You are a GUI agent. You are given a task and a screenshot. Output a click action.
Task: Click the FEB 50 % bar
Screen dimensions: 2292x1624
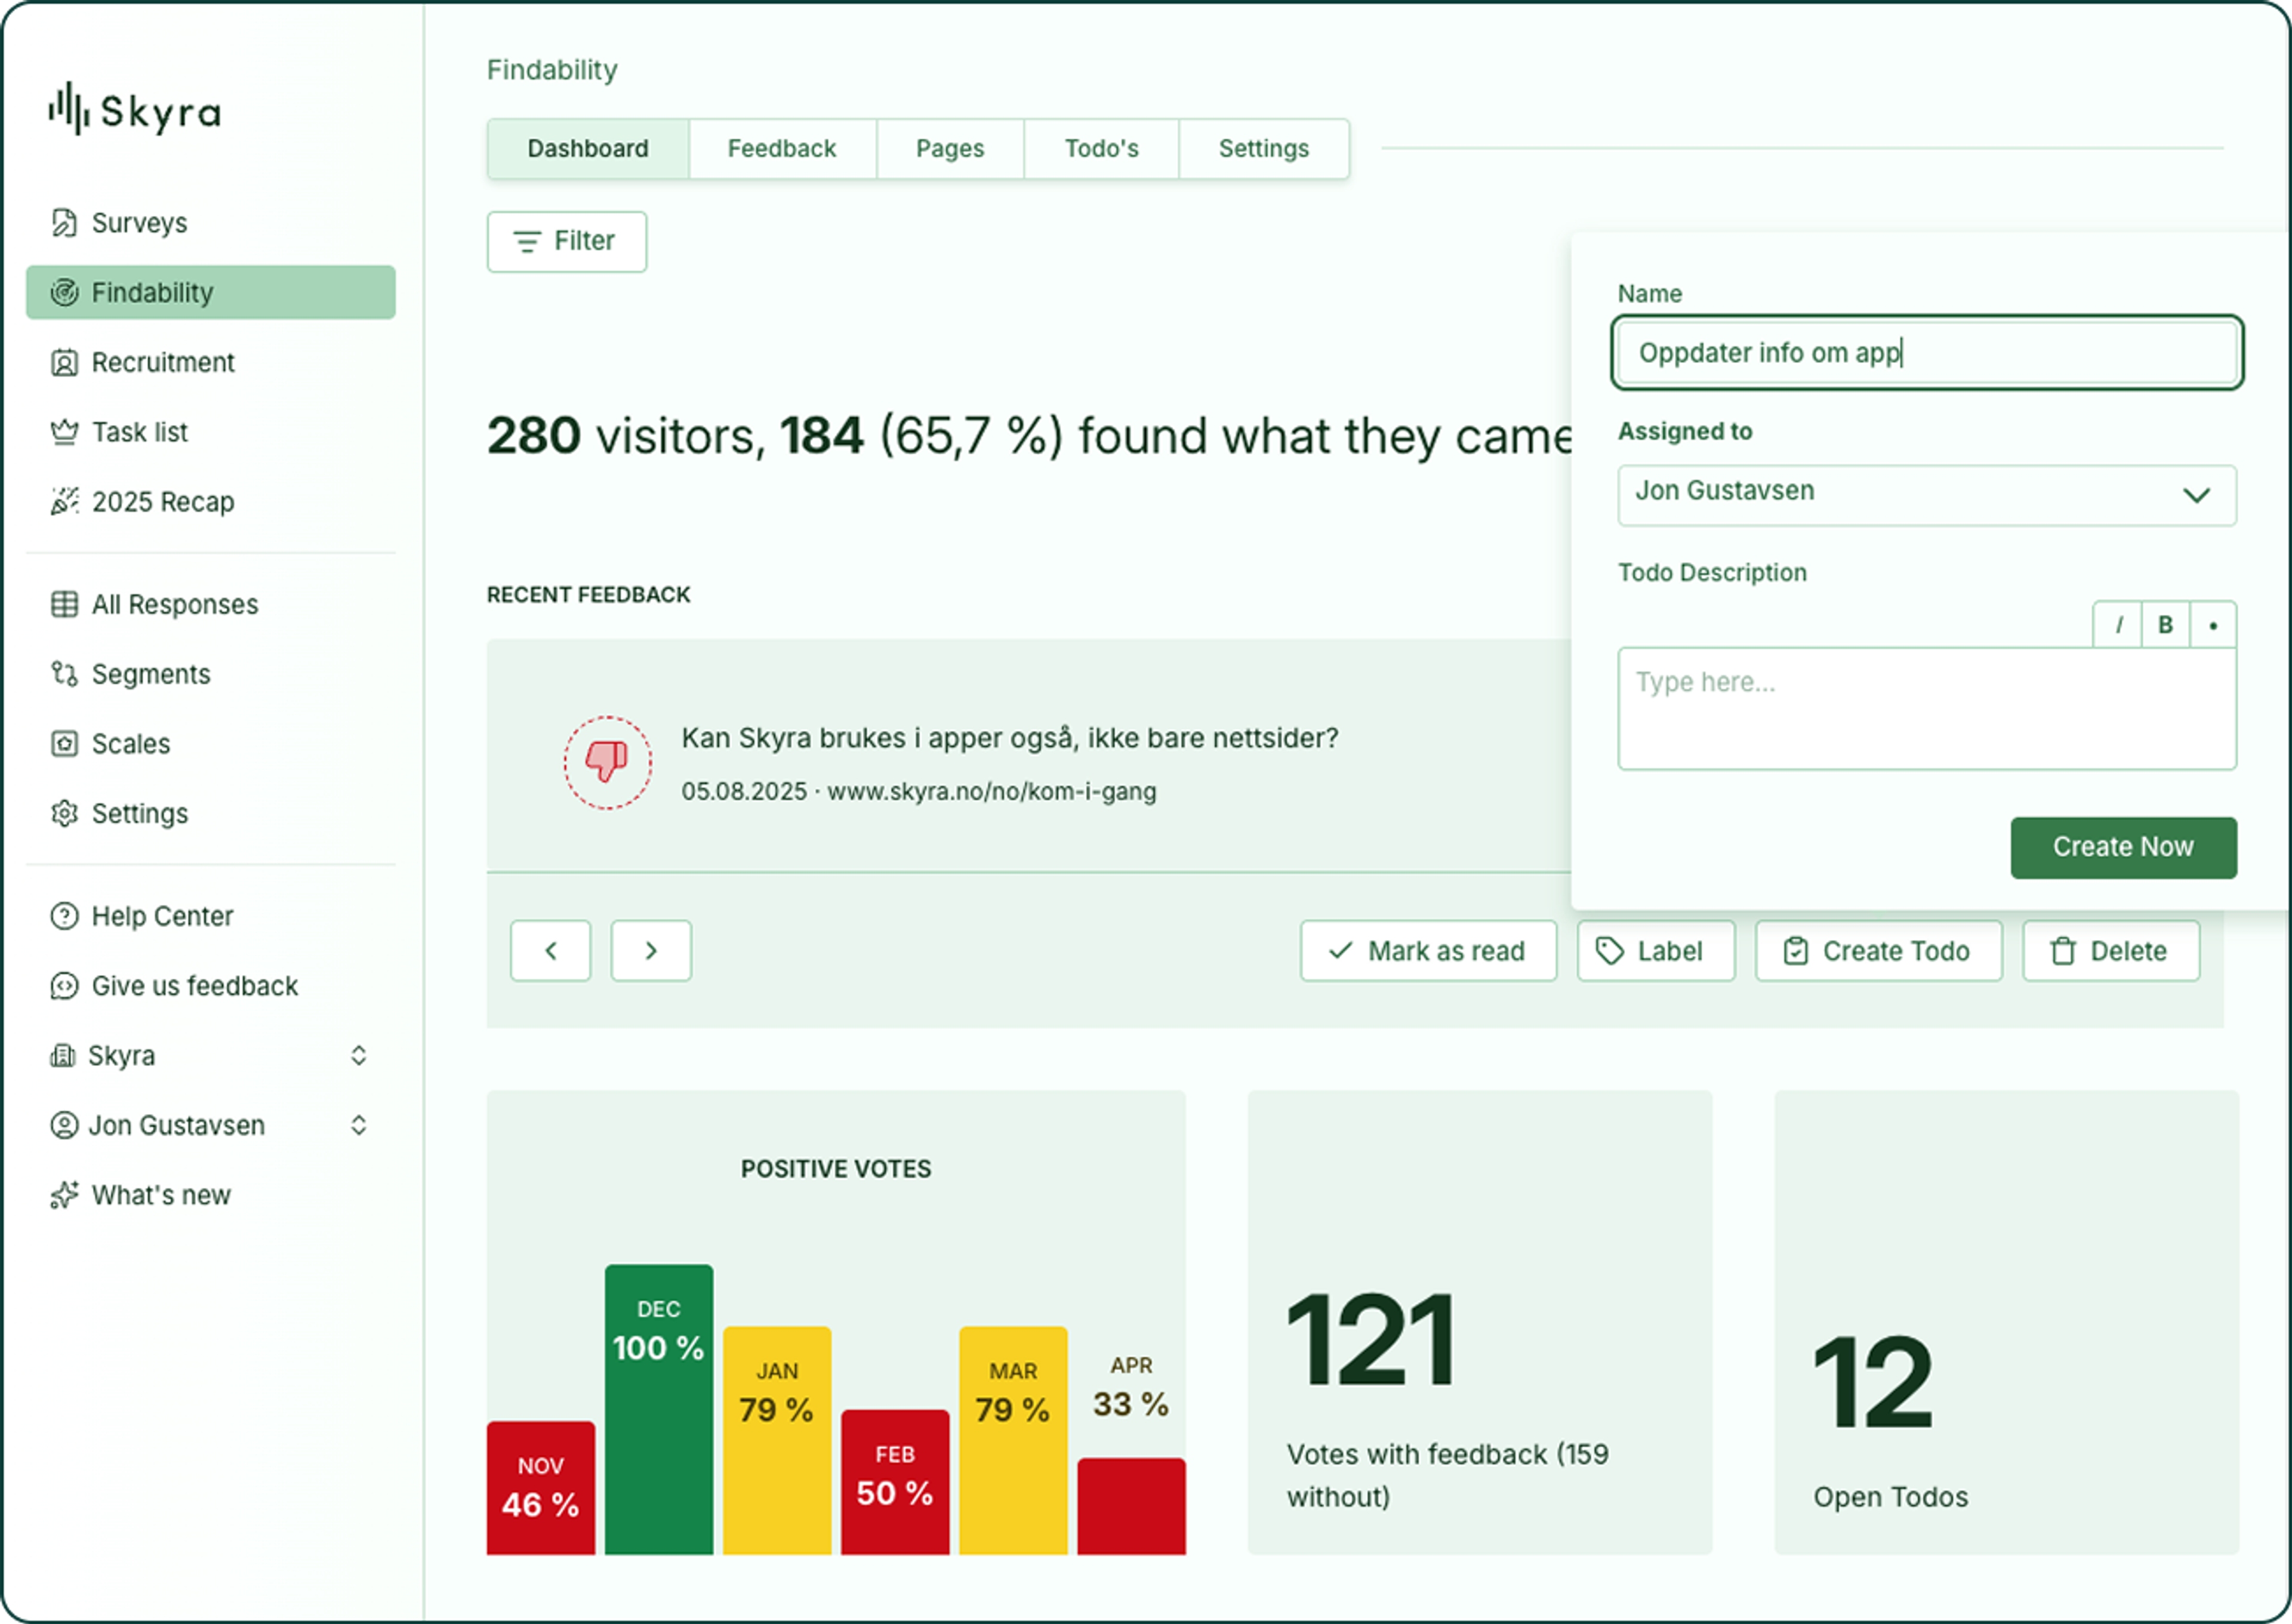click(x=895, y=1483)
